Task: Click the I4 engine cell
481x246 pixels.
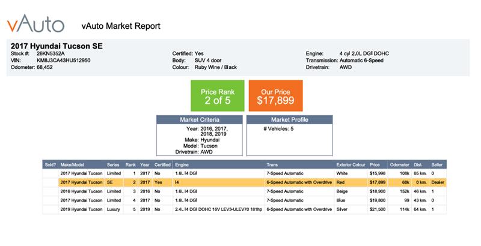Action: tap(177, 182)
